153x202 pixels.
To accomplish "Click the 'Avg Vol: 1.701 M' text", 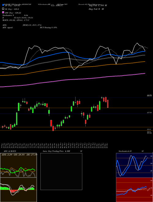I will [x=98, y=6].
